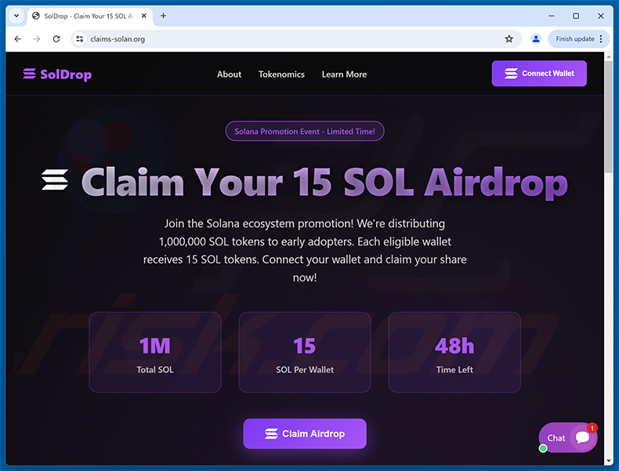
Task: Click the 15 SOL Per Wallet card
Action: 305,352
